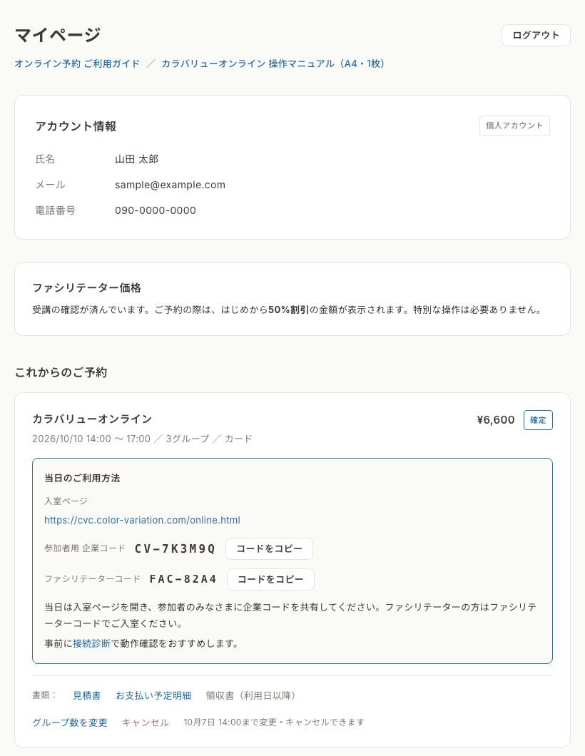The image size is (585, 756).
Task: Copy the 参加者用 企業コード CV-7K3M9Q
Action: click(269, 548)
